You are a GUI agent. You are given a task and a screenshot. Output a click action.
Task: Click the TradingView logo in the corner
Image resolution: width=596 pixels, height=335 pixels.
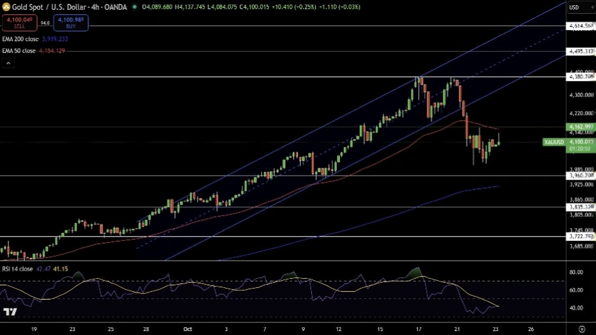click(9, 312)
